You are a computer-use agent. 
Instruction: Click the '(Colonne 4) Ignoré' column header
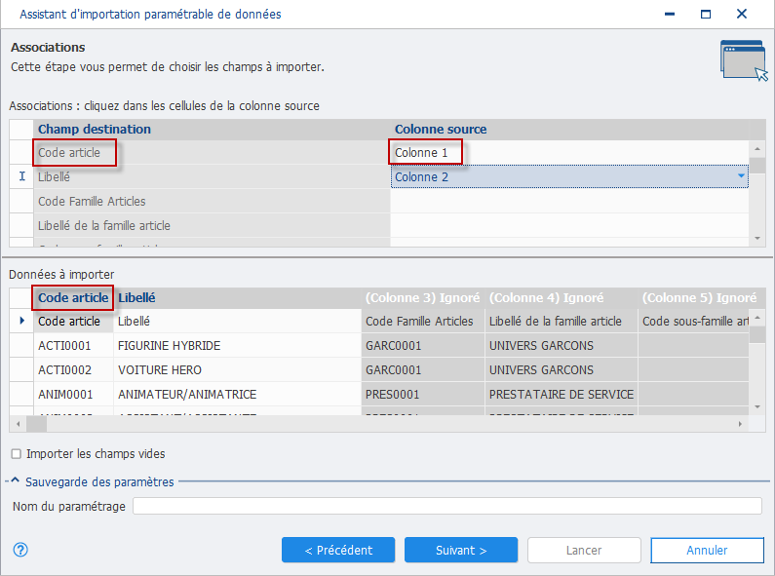pos(546,297)
